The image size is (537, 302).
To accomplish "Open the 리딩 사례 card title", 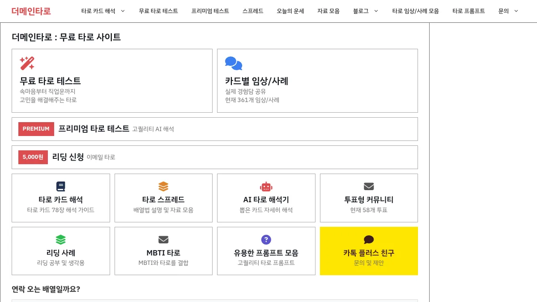I will [x=61, y=253].
